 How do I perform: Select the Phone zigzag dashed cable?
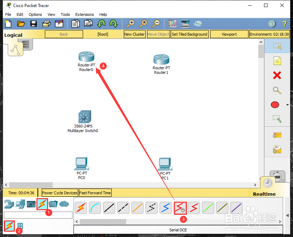pos(152,208)
